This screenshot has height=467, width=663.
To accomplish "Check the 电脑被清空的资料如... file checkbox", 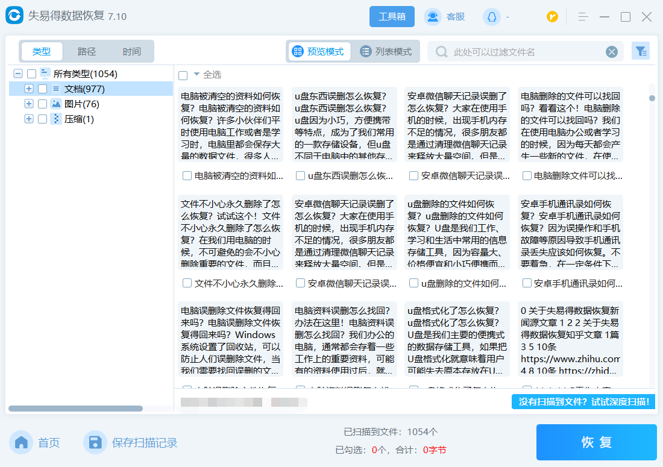I will pyautogui.click(x=187, y=175).
